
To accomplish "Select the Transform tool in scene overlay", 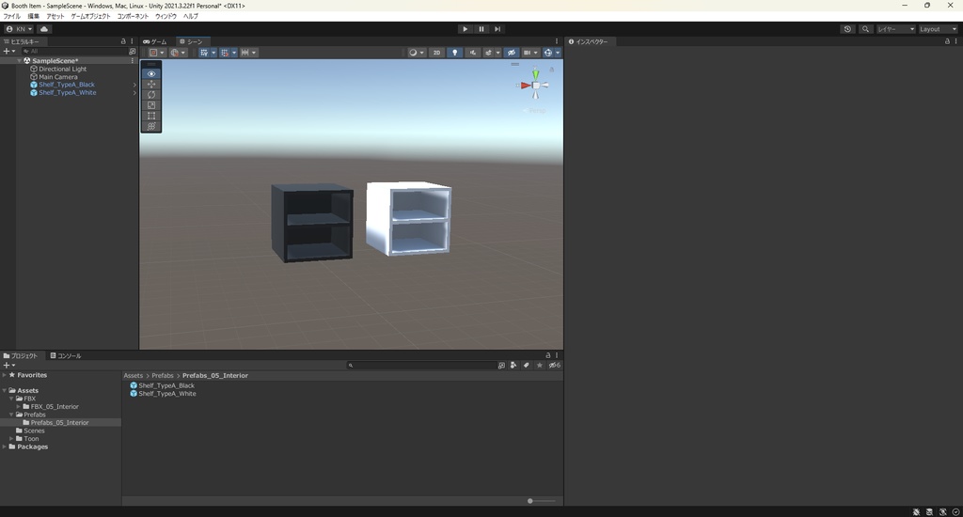I will pos(151,126).
